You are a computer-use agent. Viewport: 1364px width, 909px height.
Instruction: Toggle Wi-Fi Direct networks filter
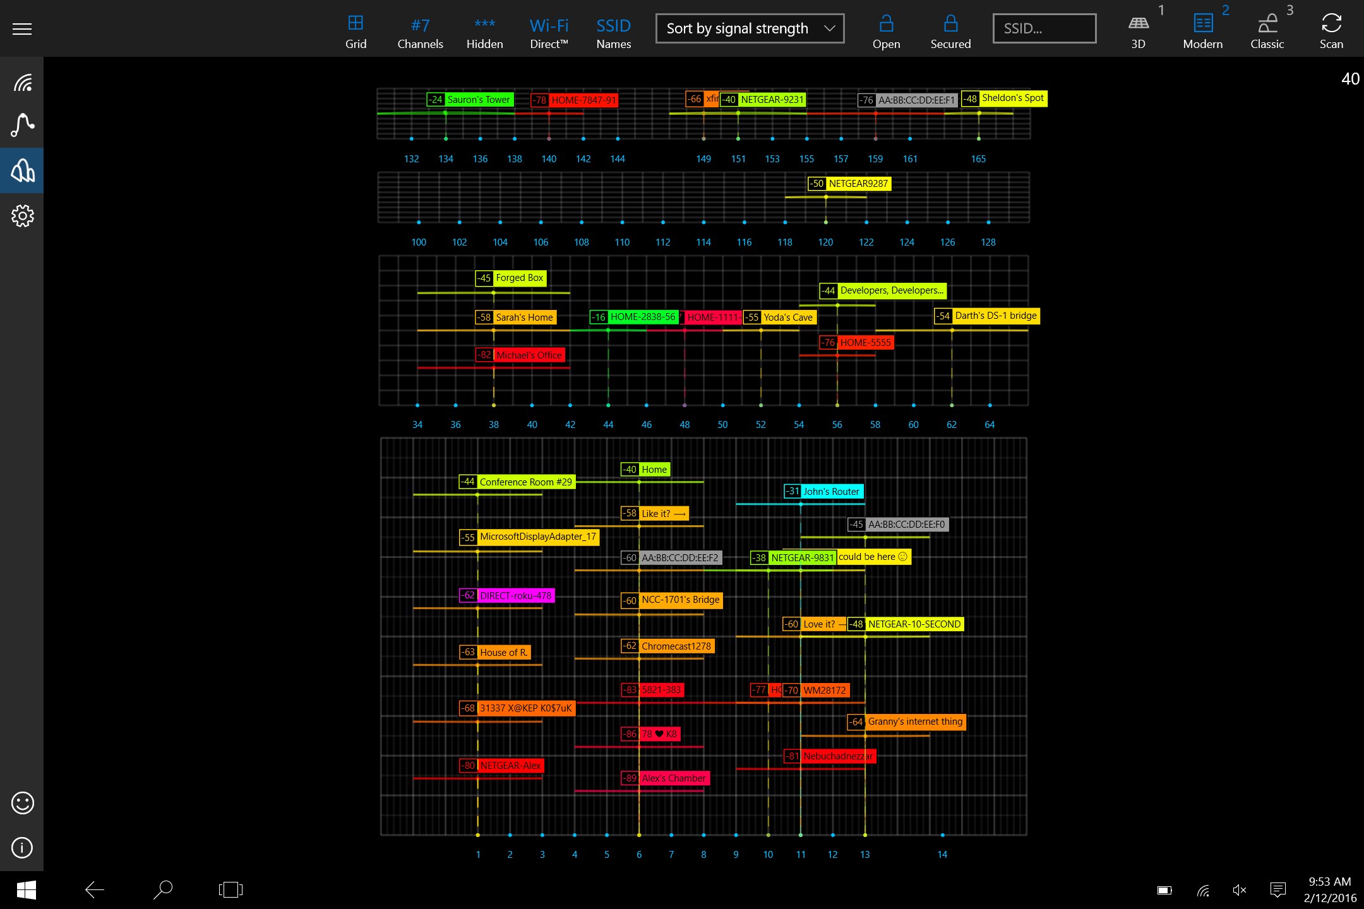pos(549,30)
